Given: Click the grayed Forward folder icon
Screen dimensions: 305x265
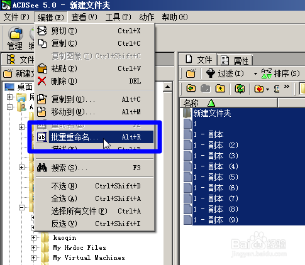Looking at the screenshot, I should tap(205, 89).
